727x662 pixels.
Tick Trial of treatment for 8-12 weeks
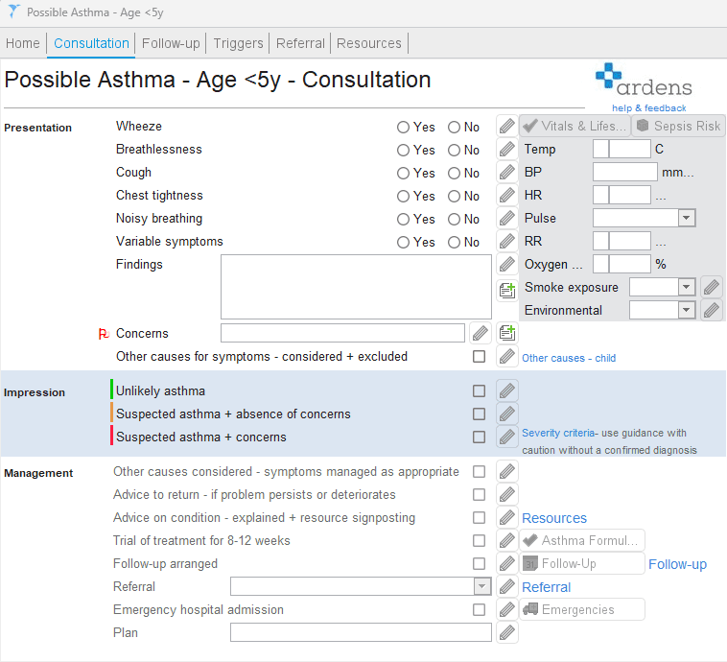click(x=479, y=540)
